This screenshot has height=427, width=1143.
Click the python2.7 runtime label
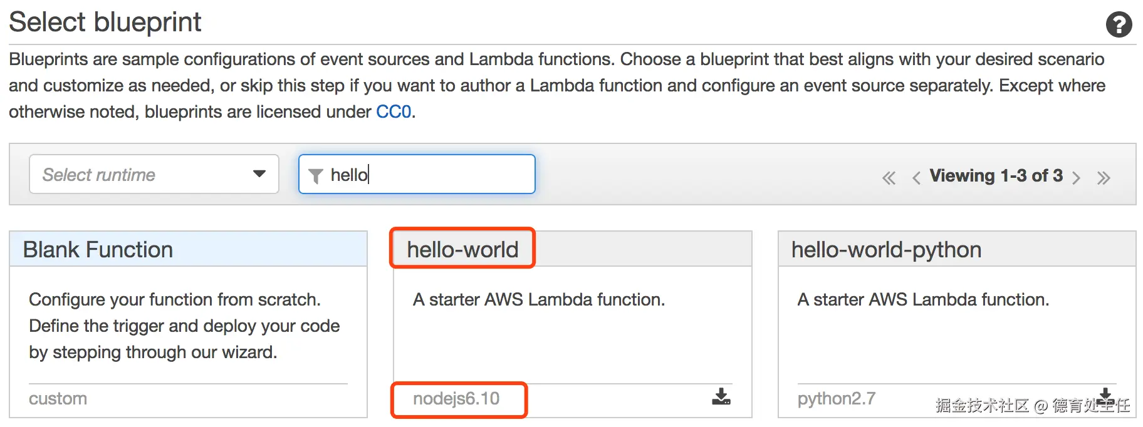coord(837,399)
